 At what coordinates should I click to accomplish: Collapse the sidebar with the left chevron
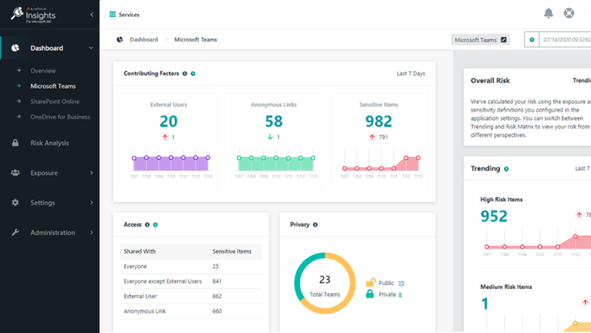coord(91,14)
